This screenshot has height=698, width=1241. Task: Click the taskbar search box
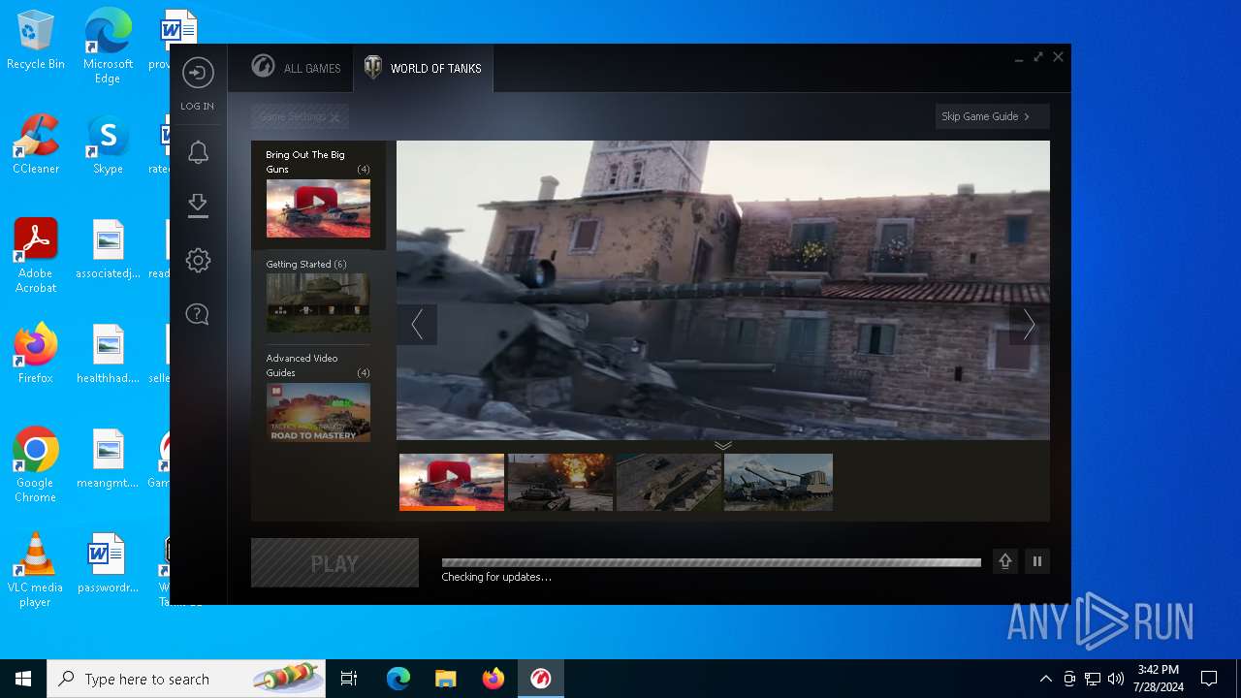point(186,679)
